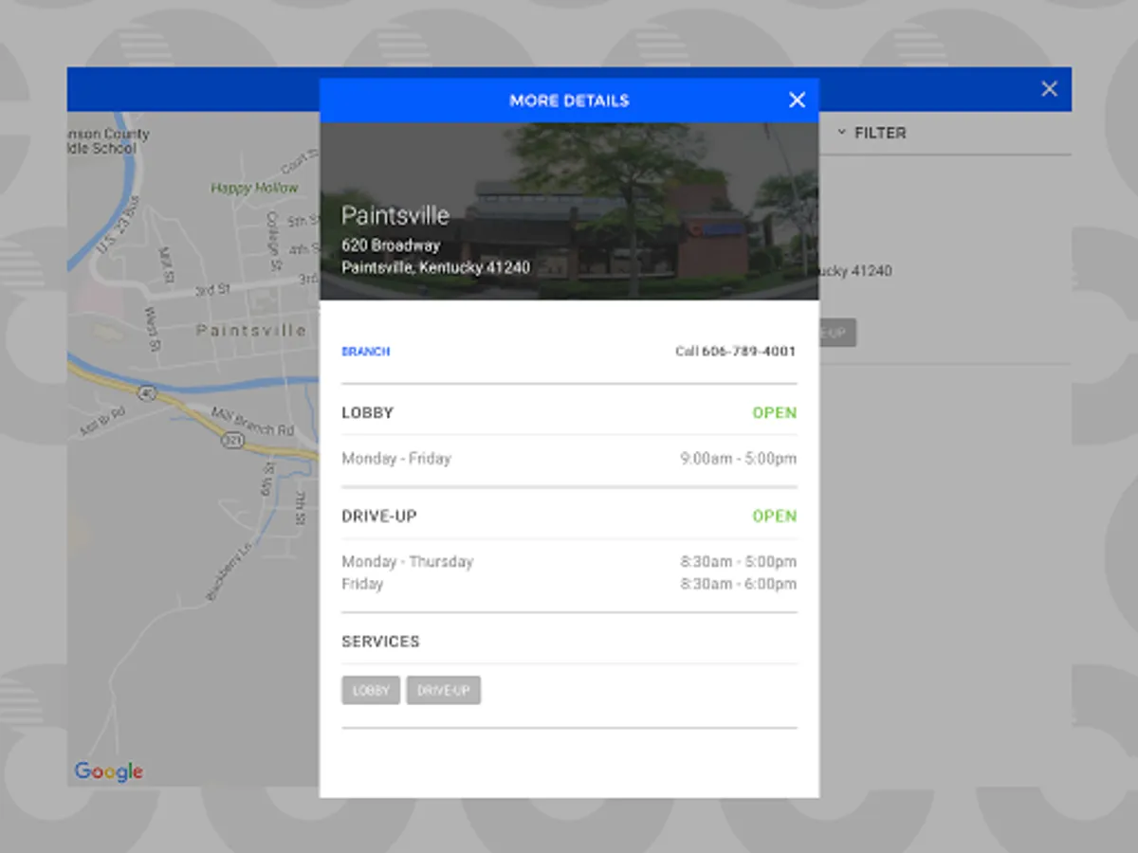1138x853 pixels.
Task: Click the Monday - Friday lobby row
Action: click(x=569, y=459)
